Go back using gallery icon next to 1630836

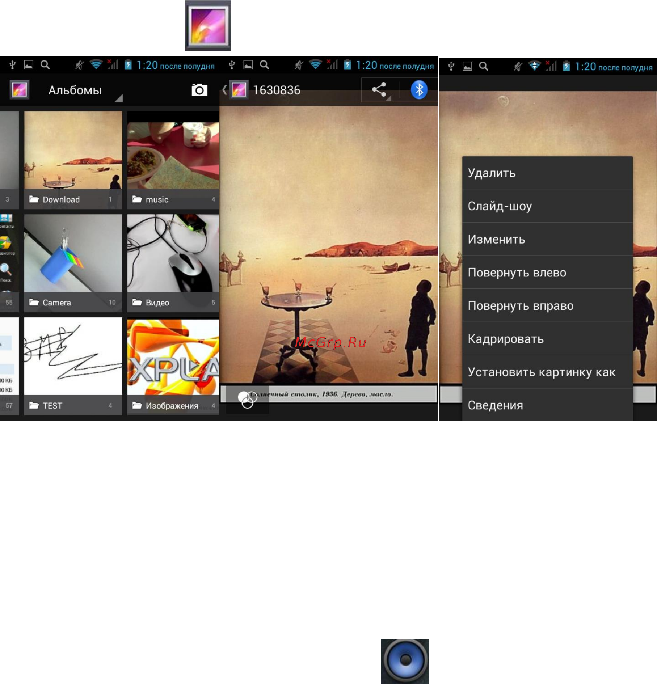(x=239, y=90)
